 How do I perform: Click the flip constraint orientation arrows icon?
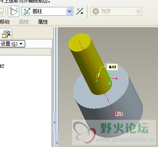[x=80, y=11]
